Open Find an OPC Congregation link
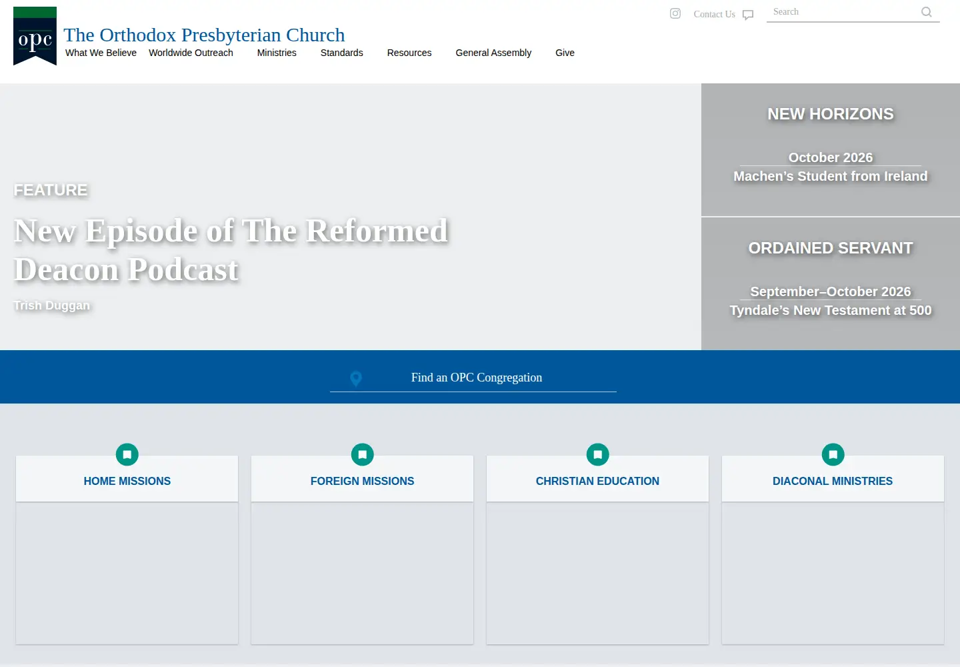The width and height of the screenshot is (960, 667). 477,378
